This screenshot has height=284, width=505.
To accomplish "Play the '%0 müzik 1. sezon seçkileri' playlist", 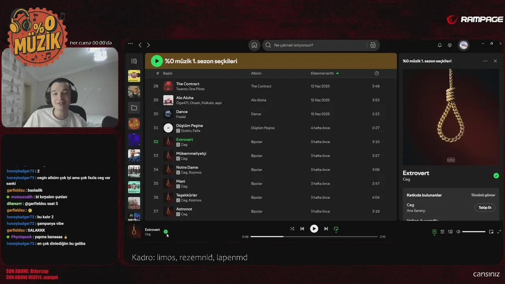I will point(157,61).
